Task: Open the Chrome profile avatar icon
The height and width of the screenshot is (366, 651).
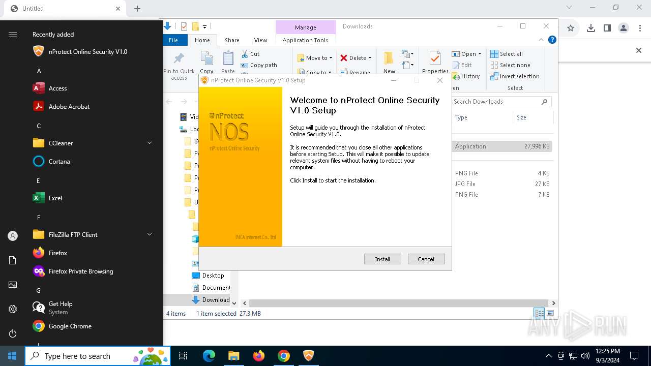Action: point(624,28)
